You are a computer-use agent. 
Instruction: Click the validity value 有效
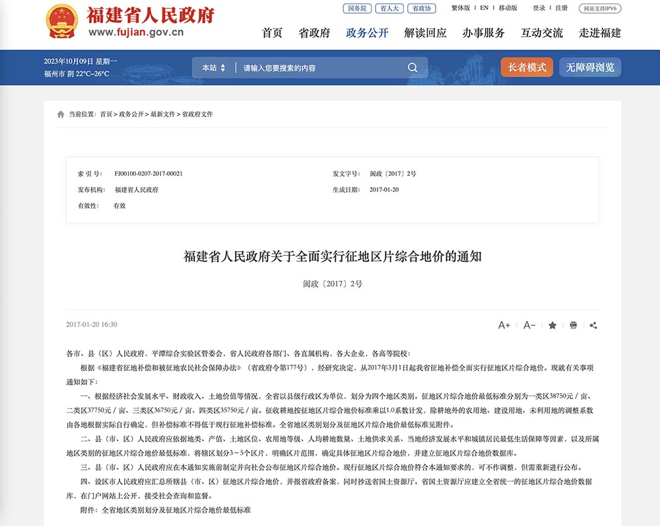click(119, 206)
